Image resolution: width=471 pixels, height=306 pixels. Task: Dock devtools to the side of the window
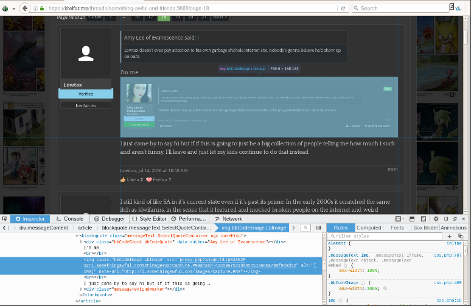tap(446, 219)
